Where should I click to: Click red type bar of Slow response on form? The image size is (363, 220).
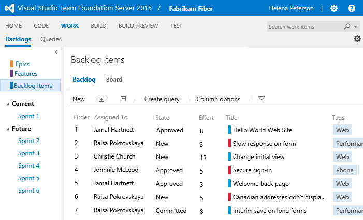(x=229, y=143)
